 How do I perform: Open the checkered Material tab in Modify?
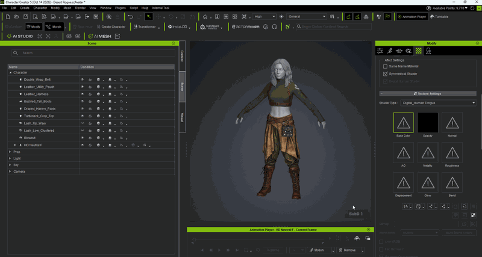pos(418,51)
